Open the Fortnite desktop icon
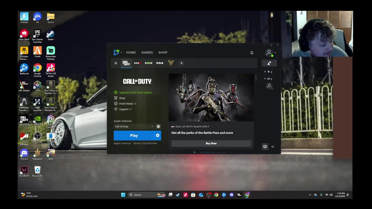This screenshot has height=209, width=372. [24, 18]
